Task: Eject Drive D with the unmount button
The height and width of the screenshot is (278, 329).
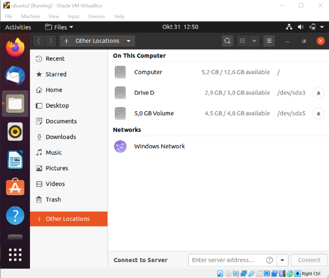Action: (x=318, y=93)
